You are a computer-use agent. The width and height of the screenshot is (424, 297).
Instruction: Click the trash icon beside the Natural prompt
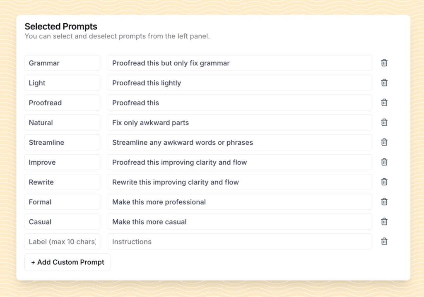[384, 122]
